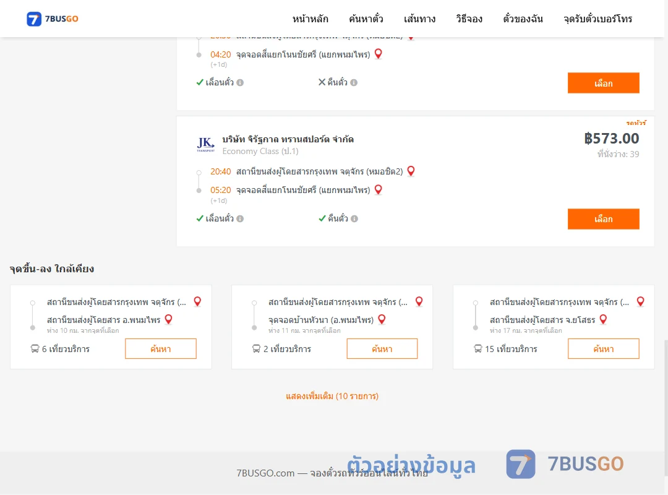Screen dimensions: 668x495
Task: Click the จุดขึ้น-ลง ใกล้เคียง heading
Action: 52,269
